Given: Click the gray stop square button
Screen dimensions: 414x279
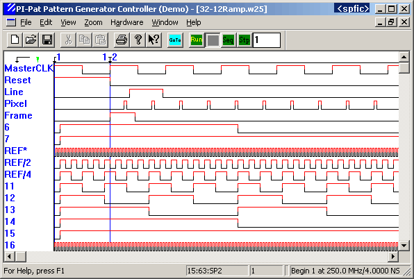Looking at the screenshot, I should pyautogui.click(x=213, y=40).
